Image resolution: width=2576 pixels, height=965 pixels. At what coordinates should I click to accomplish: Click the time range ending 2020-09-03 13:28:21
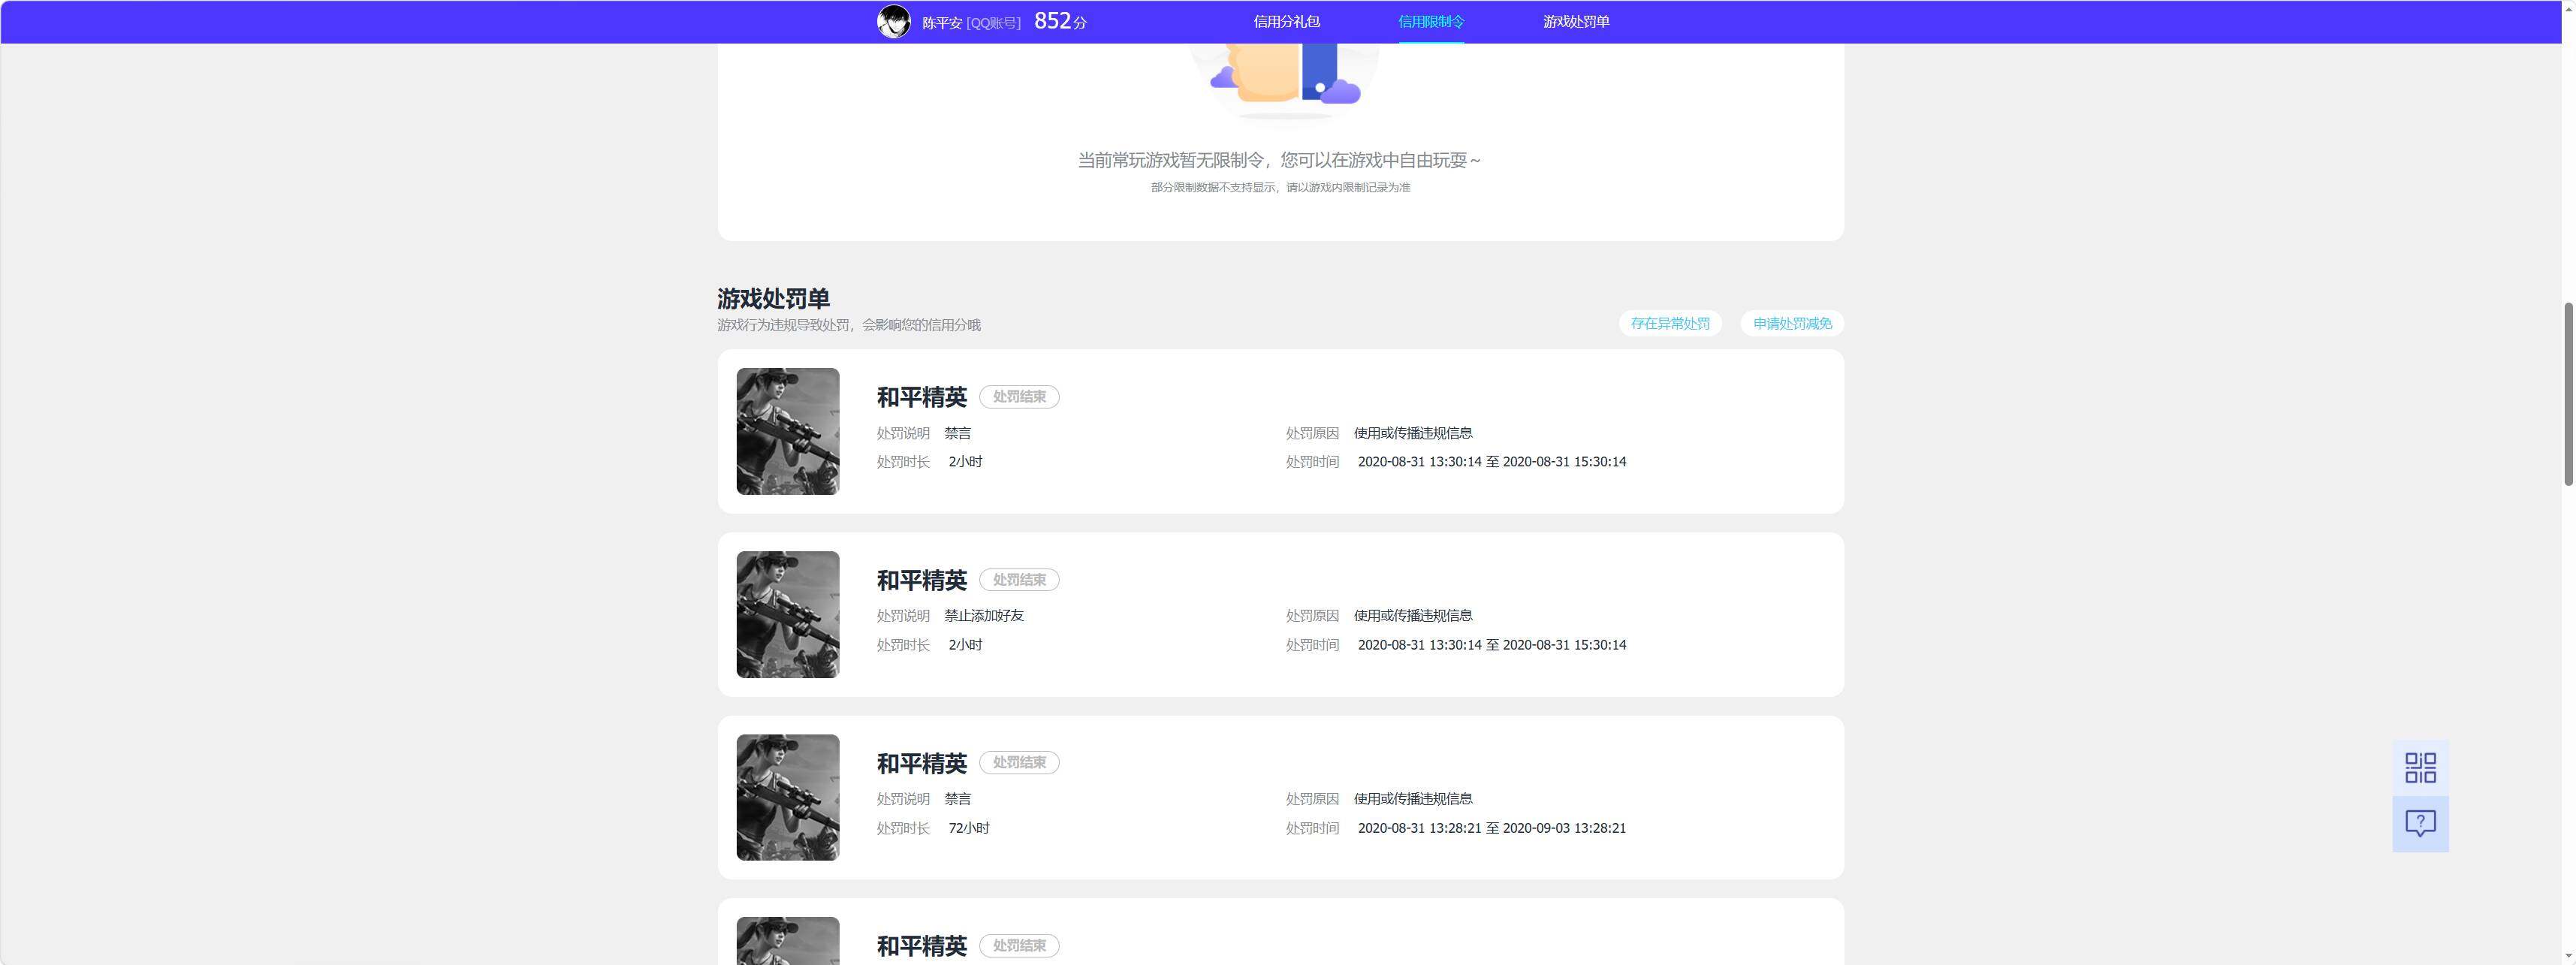click(1492, 828)
